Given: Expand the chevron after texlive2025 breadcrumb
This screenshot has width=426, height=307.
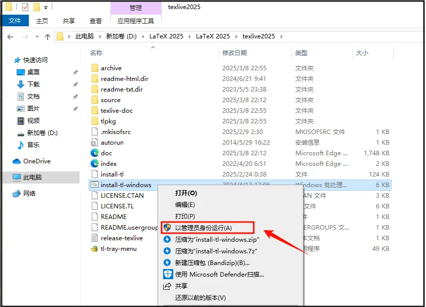Looking at the screenshot, I should (281, 36).
